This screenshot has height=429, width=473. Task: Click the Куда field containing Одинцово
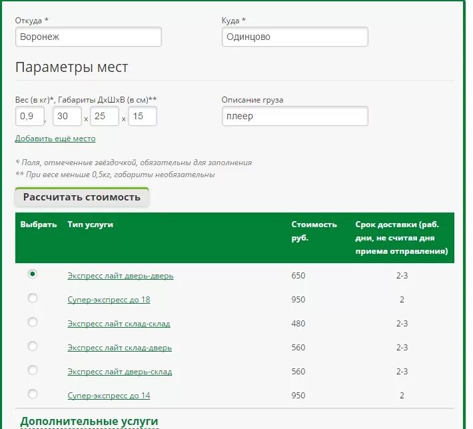tap(294, 37)
